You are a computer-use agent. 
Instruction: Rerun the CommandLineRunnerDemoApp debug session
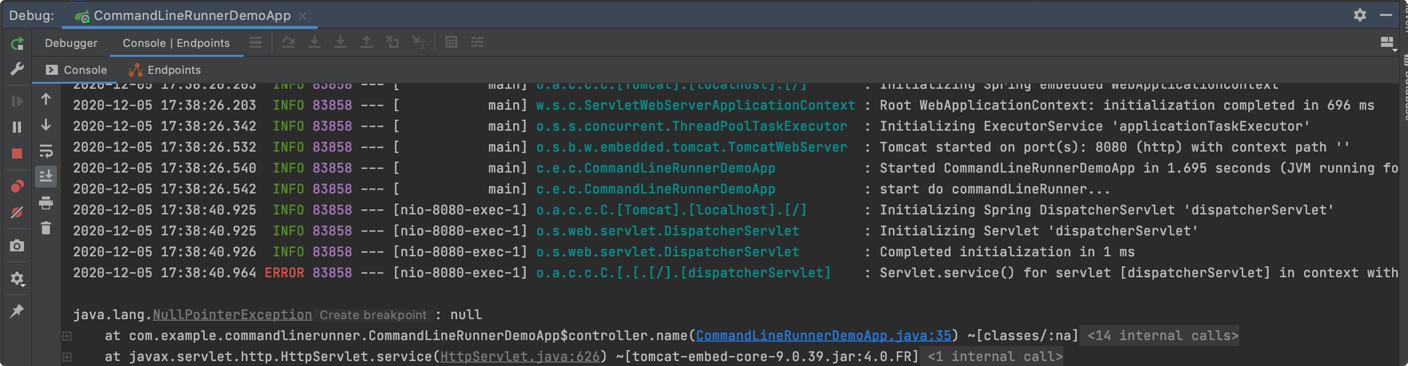(17, 43)
